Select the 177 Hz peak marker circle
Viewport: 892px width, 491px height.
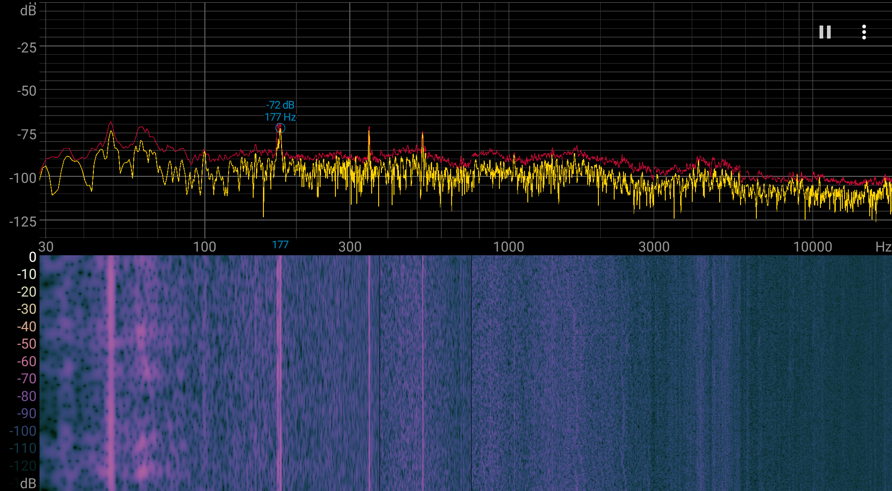tap(280, 128)
